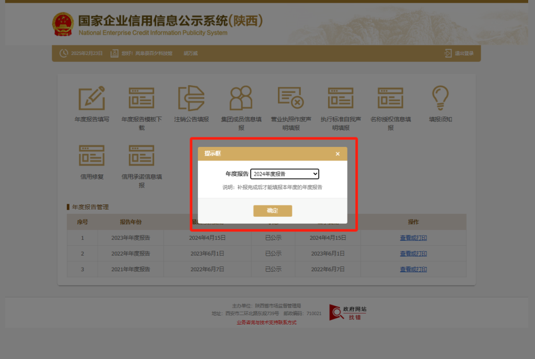Image resolution: width=535 pixels, height=359 pixels.
Task: Click the 政府网站找错 badge
Action: pos(348,312)
